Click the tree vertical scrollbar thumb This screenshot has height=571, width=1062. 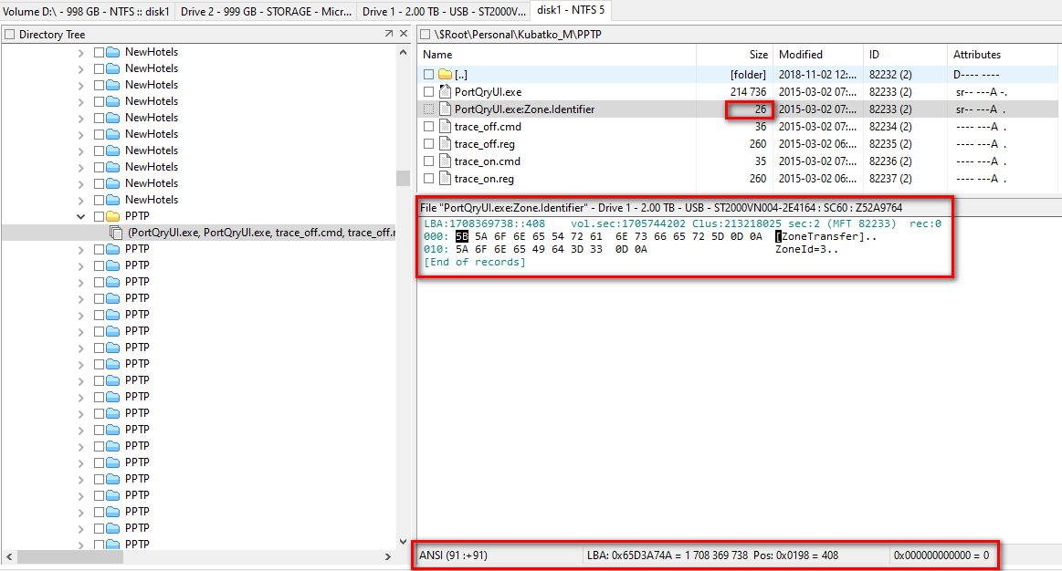coord(403,178)
